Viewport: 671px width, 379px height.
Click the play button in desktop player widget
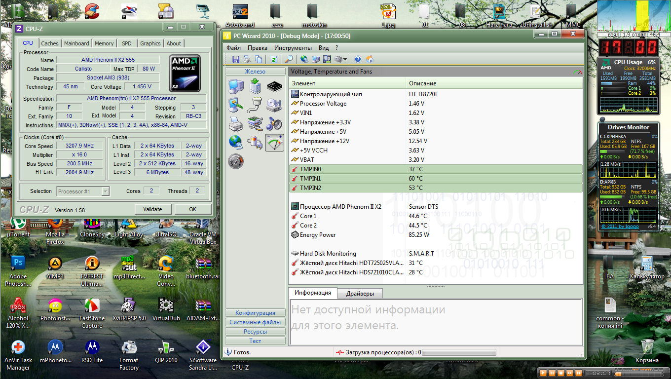[543, 373]
